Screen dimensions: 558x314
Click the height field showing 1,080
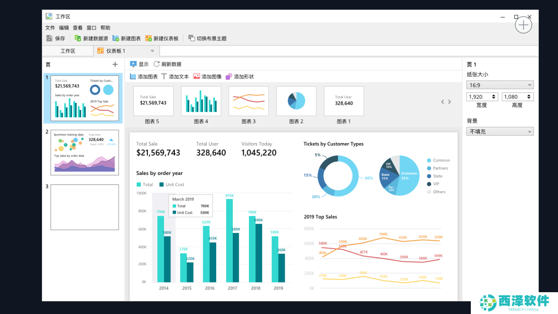(518, 97)
